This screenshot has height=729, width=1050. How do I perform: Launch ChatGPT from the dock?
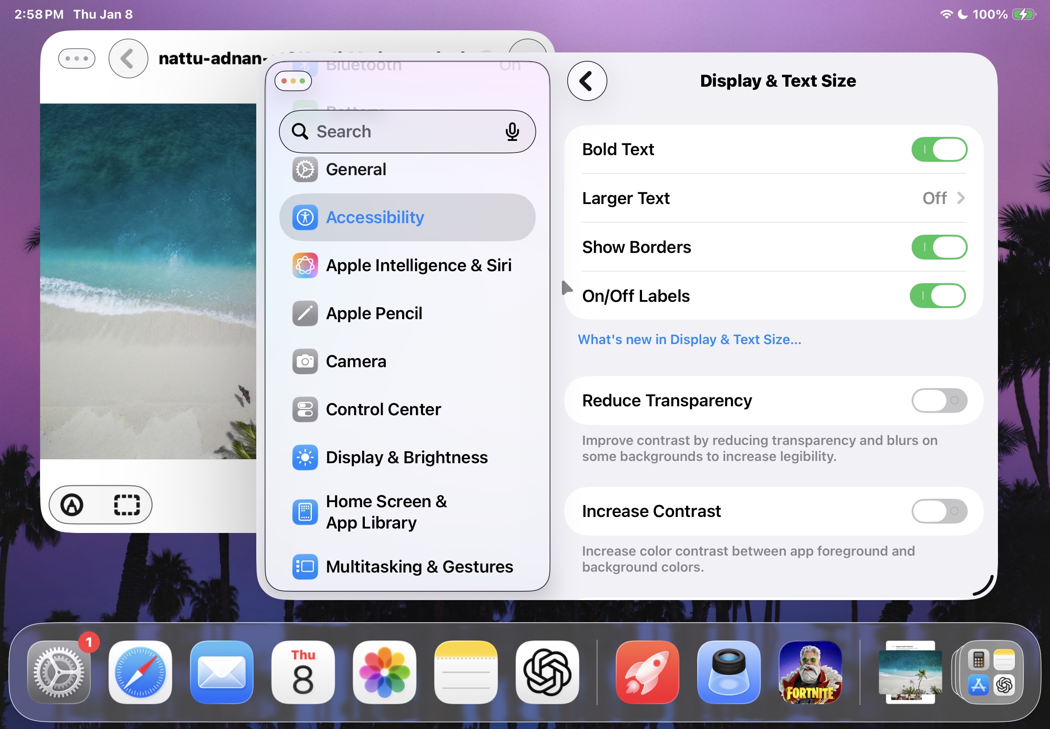pyautogui.click(x=547, y=672)
